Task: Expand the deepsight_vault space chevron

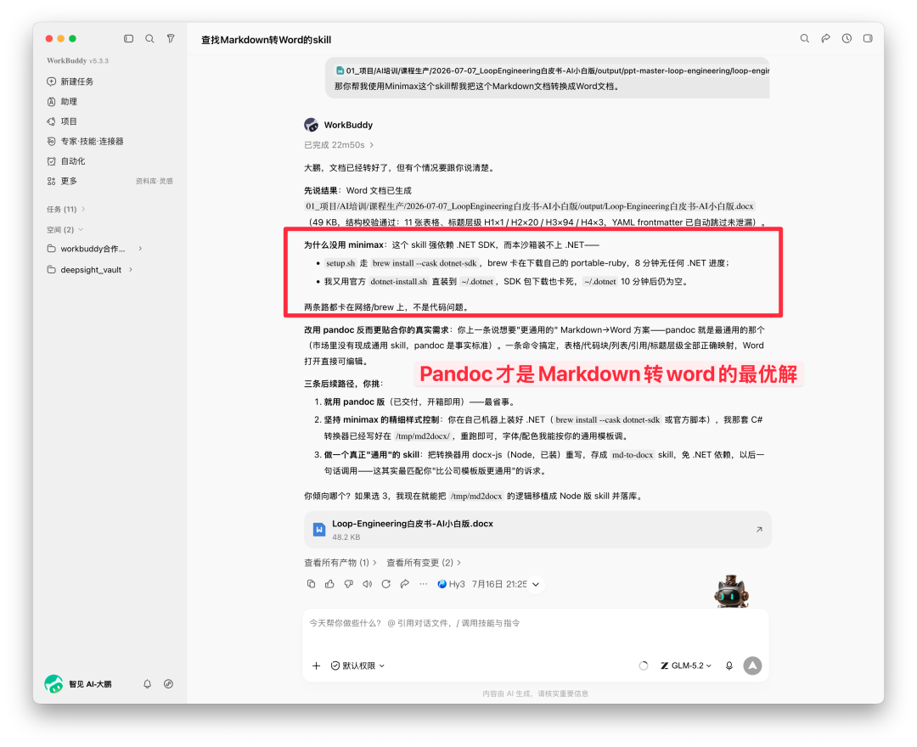Action: click(131, 269)
